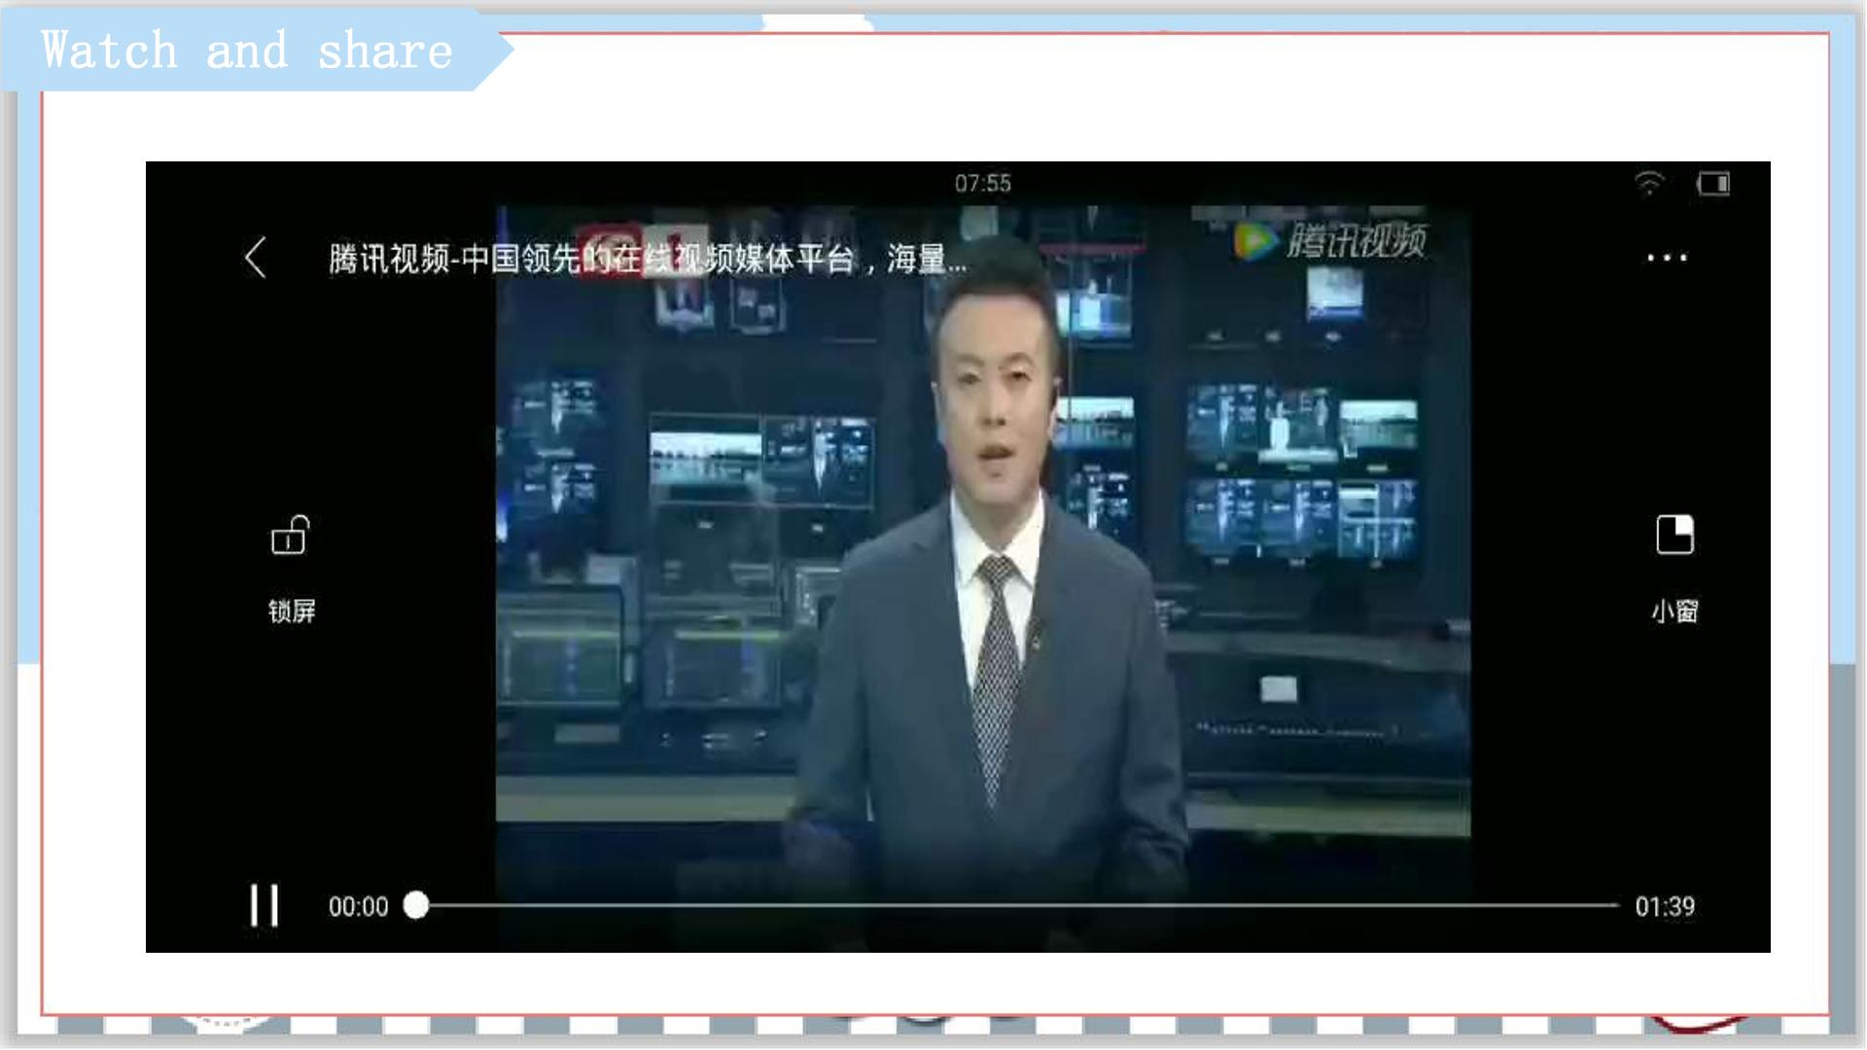Screen dimensions: 1867x1050
Task: Open small window mode via 小窗 icon
Action: click(x=1674, y=535)
